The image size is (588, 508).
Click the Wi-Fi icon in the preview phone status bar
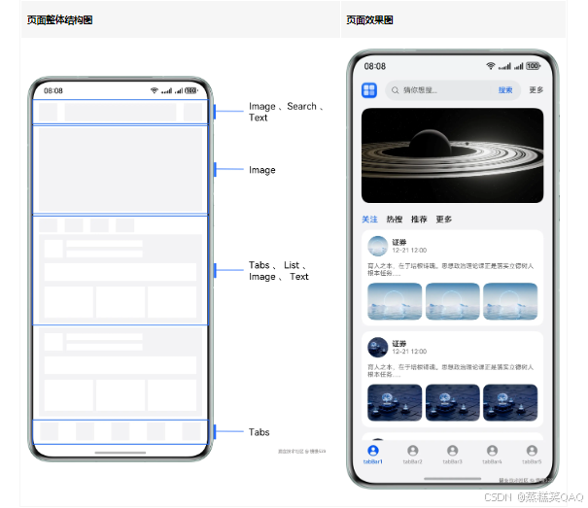490,66
